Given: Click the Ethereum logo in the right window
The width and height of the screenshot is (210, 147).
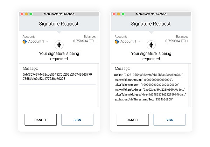Looking at the screenshot, I should tap(151, 45).
